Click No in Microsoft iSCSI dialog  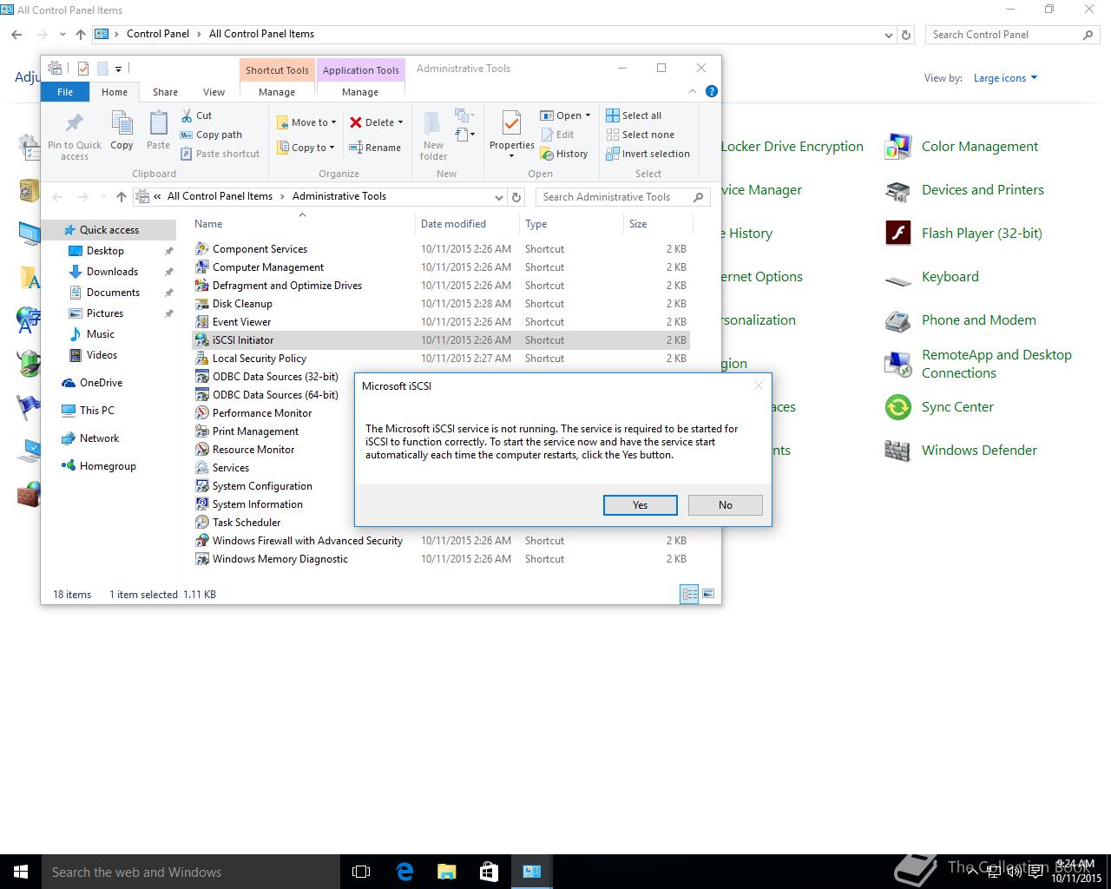725,505
